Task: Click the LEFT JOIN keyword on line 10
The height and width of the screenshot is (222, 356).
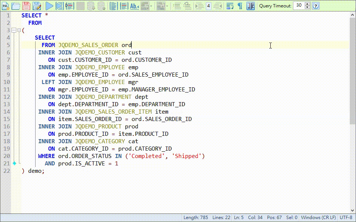Action: 57,82
